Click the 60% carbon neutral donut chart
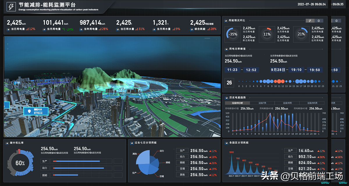 [20, 163]
